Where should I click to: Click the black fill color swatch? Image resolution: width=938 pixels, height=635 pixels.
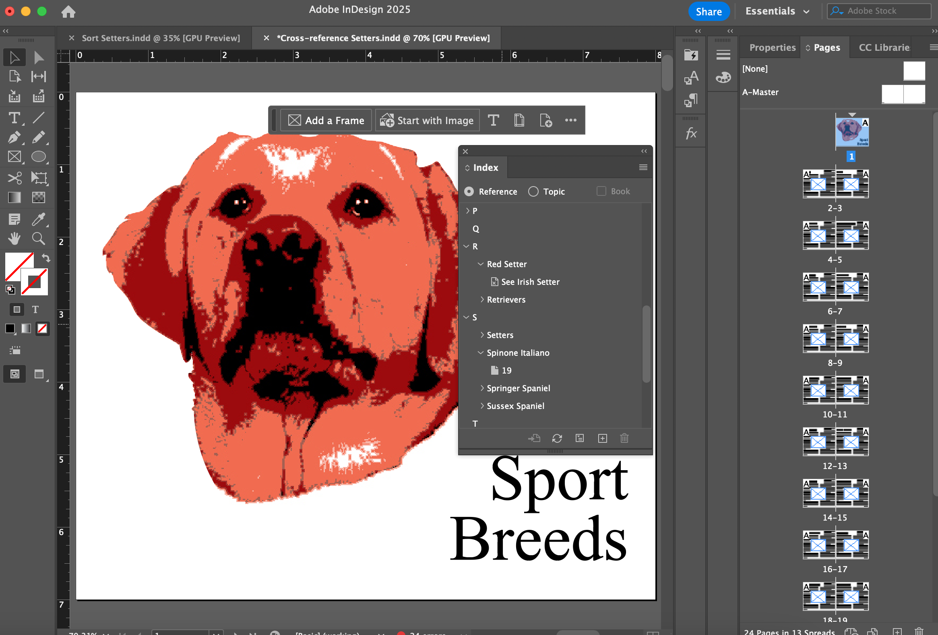(x=10, y=328)
